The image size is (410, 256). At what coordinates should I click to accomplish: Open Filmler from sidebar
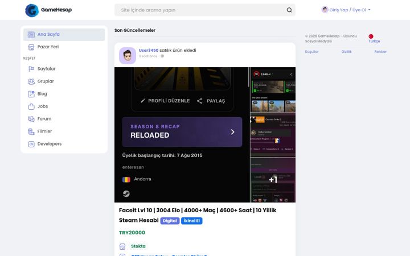coord(64,131)
